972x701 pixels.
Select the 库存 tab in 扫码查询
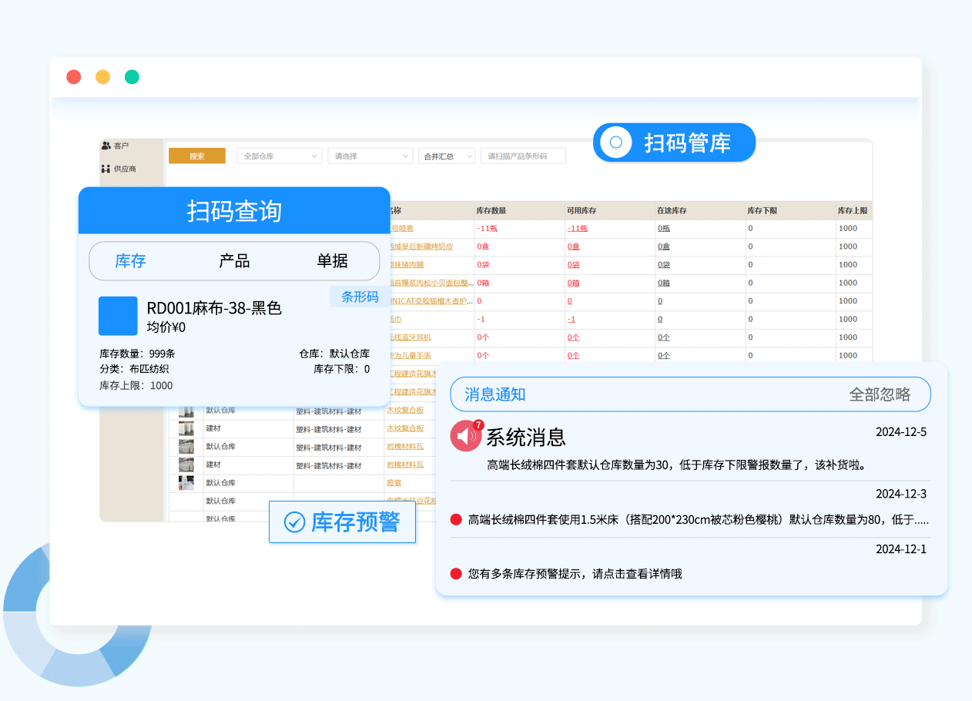pos(130,261)
